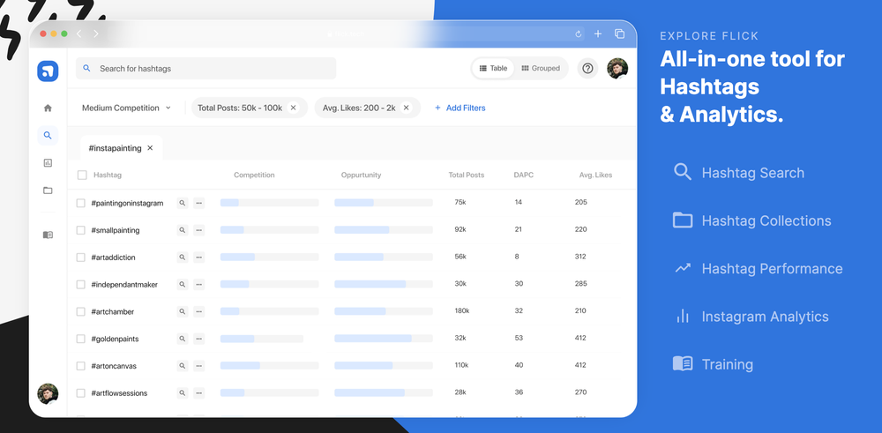Screen dimensions: 882x433
Task: Switch to Grouped view
Action: tap(541, 69)
